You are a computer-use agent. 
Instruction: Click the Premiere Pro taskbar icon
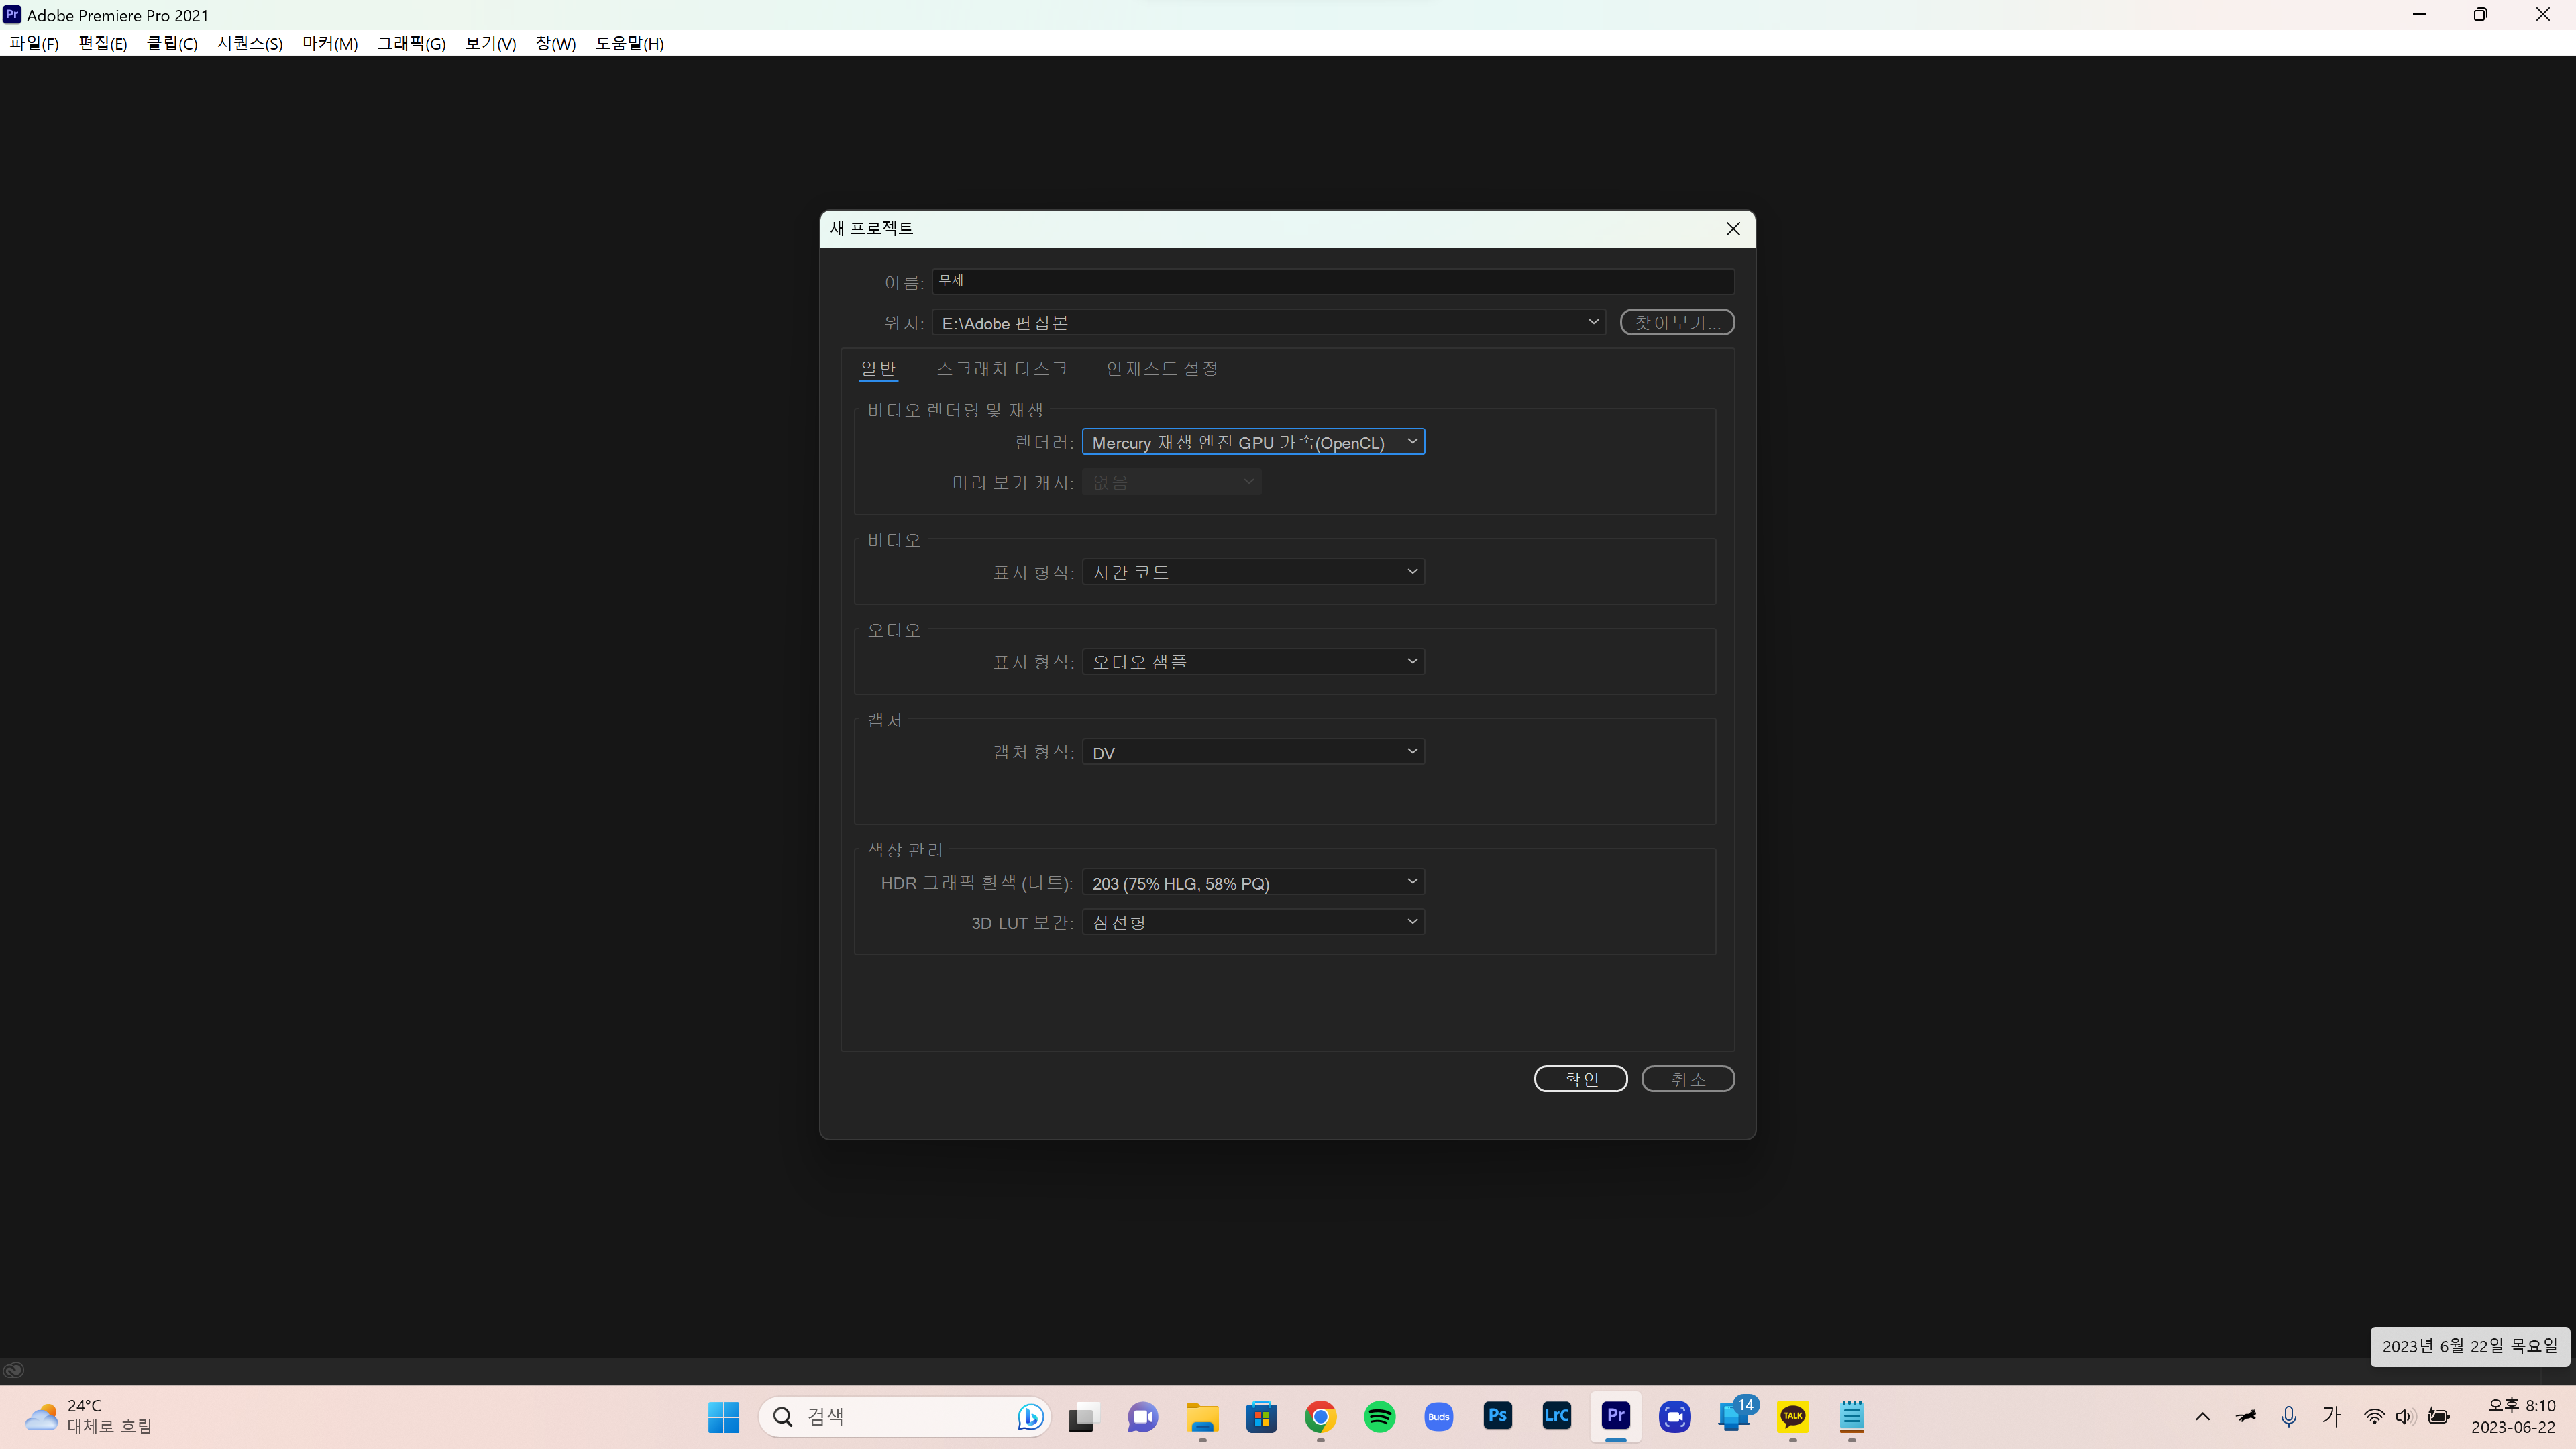pos(1615,1416)
